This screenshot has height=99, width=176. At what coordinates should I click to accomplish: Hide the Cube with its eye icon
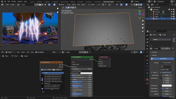click(171, 14)
